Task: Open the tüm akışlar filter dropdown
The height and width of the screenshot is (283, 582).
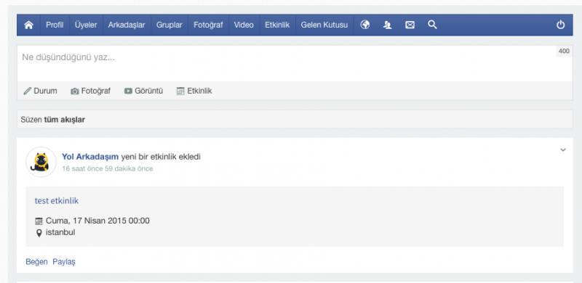Action: point(64,120)
